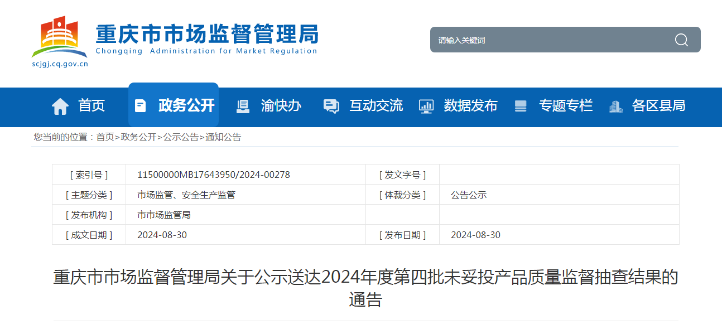Click the stacked icon beside 专题专栏
Image resolution: width=722 pixels, height=329 pixels.
pyautogui.click(x=521, y=106)
